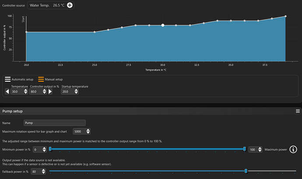Adjust the Temperature spinner arrows

pyautogui.click(x=26, y=92)
